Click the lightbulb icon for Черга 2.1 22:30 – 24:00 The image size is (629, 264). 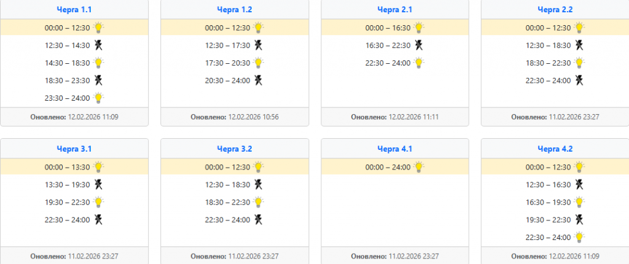418,63
